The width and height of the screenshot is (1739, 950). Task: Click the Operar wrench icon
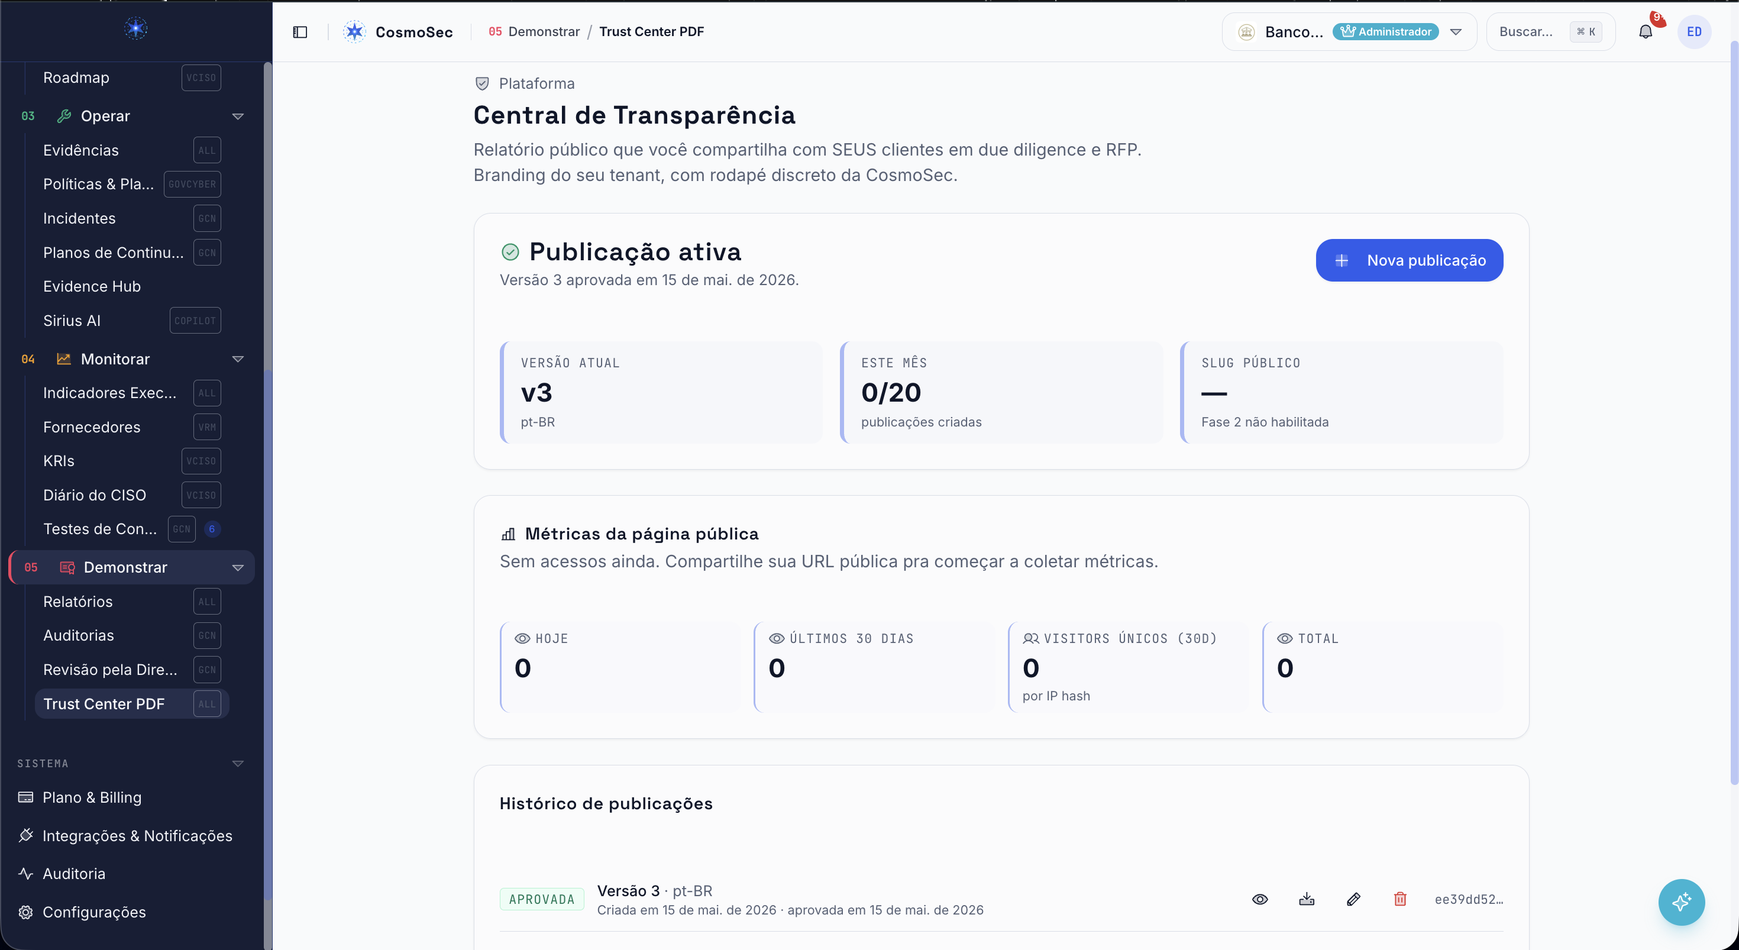[x=64, y=115]
